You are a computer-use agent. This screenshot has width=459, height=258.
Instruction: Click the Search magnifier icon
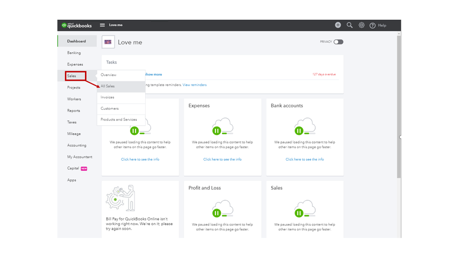(350, 25)
